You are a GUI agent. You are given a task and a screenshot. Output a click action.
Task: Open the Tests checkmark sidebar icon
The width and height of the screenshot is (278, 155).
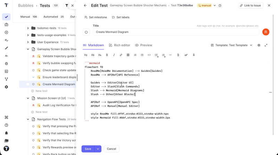click(6, 17)
